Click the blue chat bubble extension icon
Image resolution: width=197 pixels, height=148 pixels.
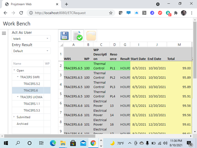(x=128, y=13)
